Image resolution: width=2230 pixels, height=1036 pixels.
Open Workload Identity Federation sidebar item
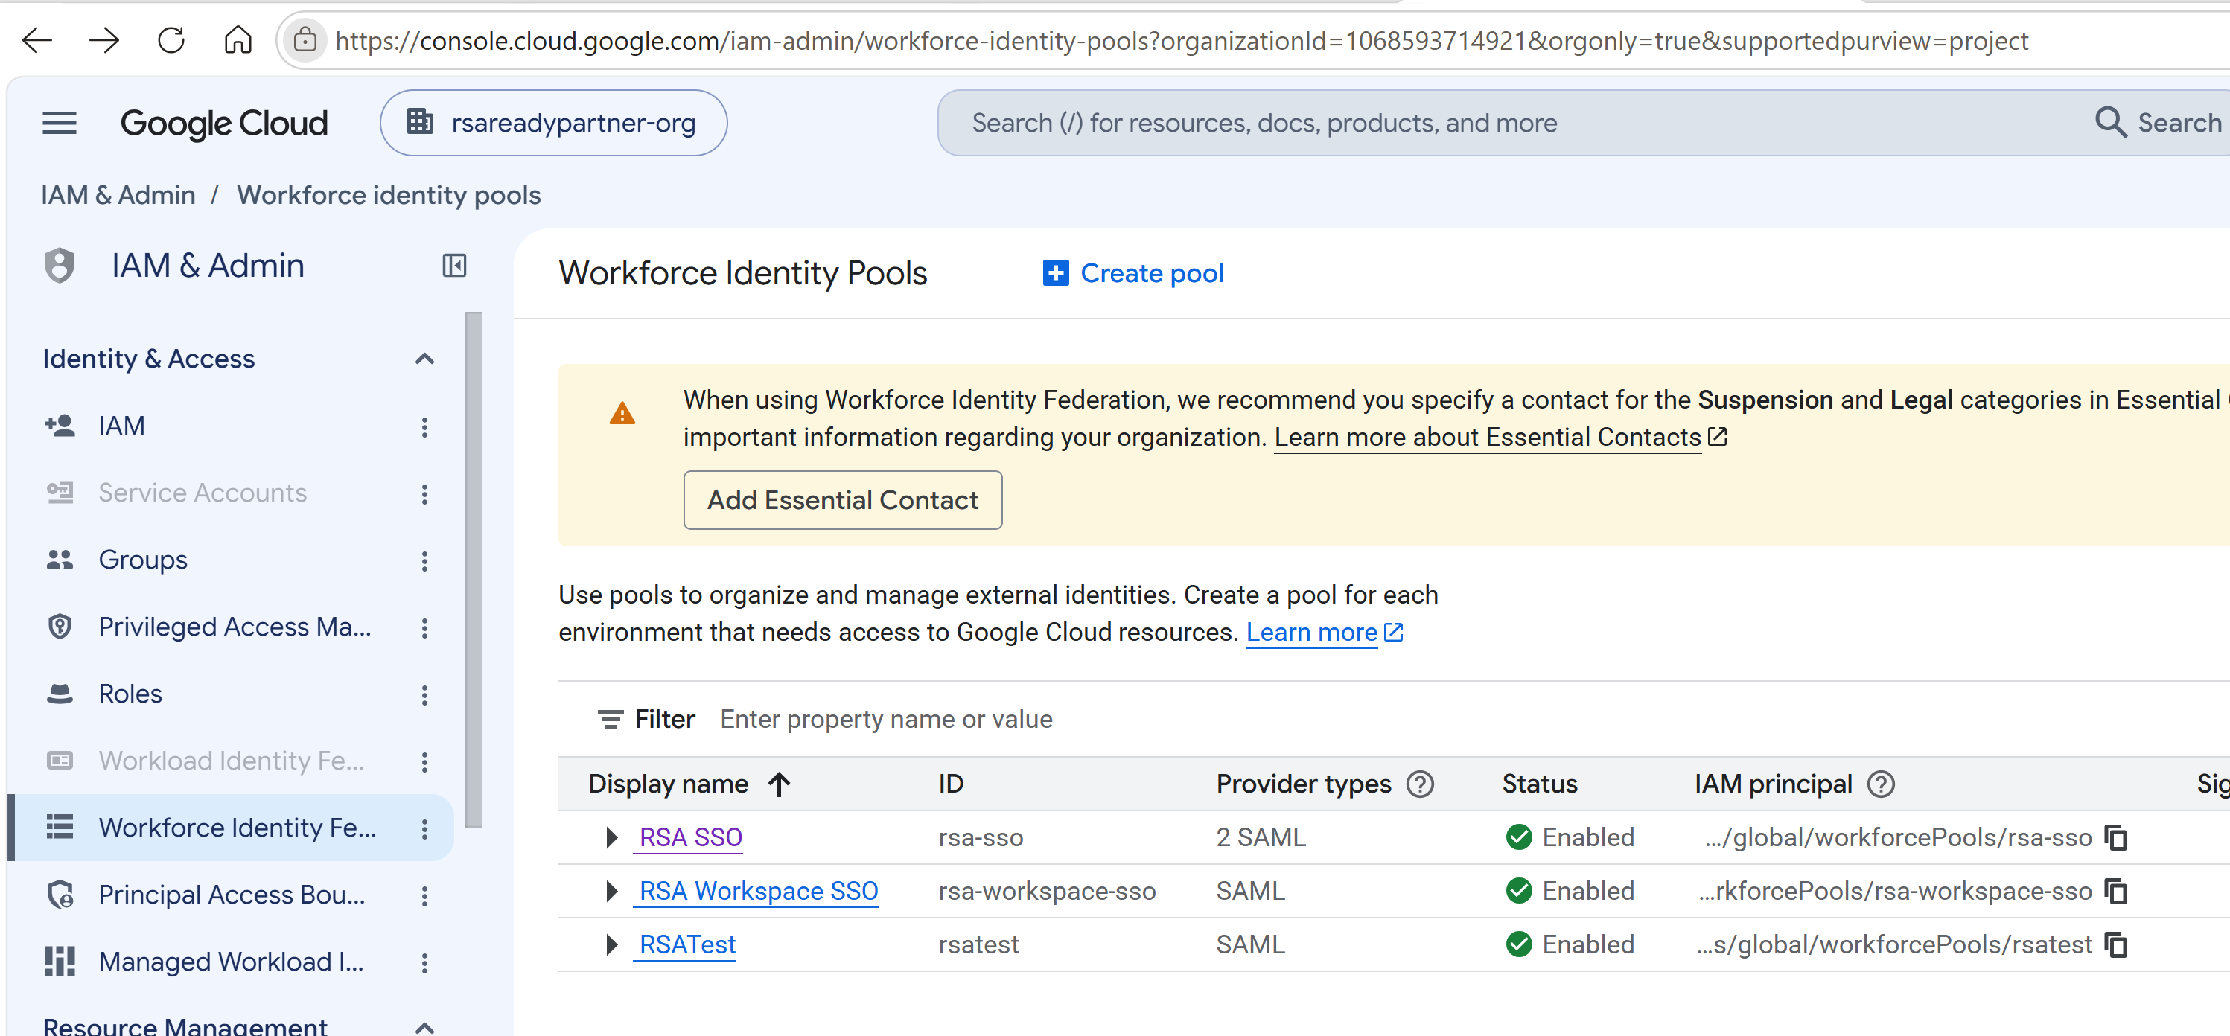231,761
